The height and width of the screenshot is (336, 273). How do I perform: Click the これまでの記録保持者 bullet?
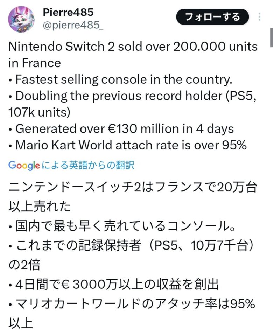[133, 247]
